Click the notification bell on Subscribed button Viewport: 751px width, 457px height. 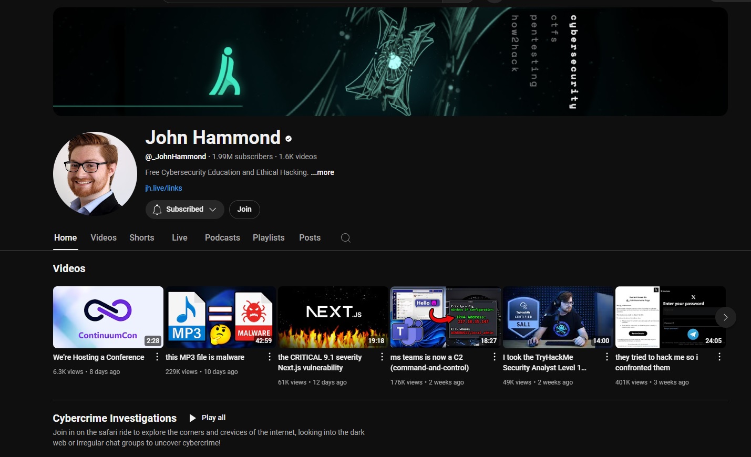[x=157, y=210]
